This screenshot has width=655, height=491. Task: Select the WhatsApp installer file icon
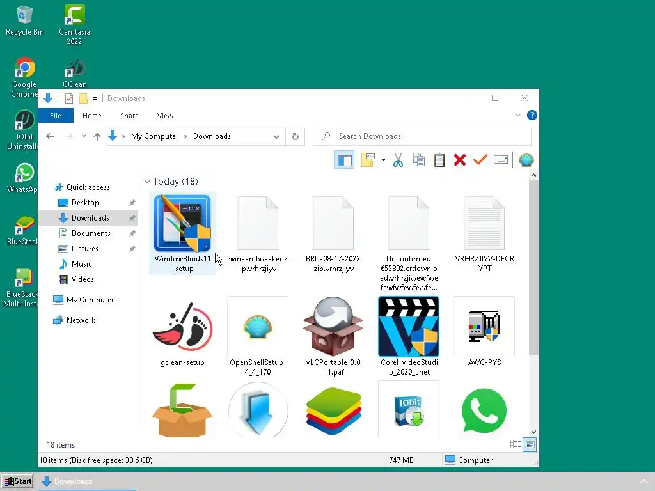tap(484, 410)
